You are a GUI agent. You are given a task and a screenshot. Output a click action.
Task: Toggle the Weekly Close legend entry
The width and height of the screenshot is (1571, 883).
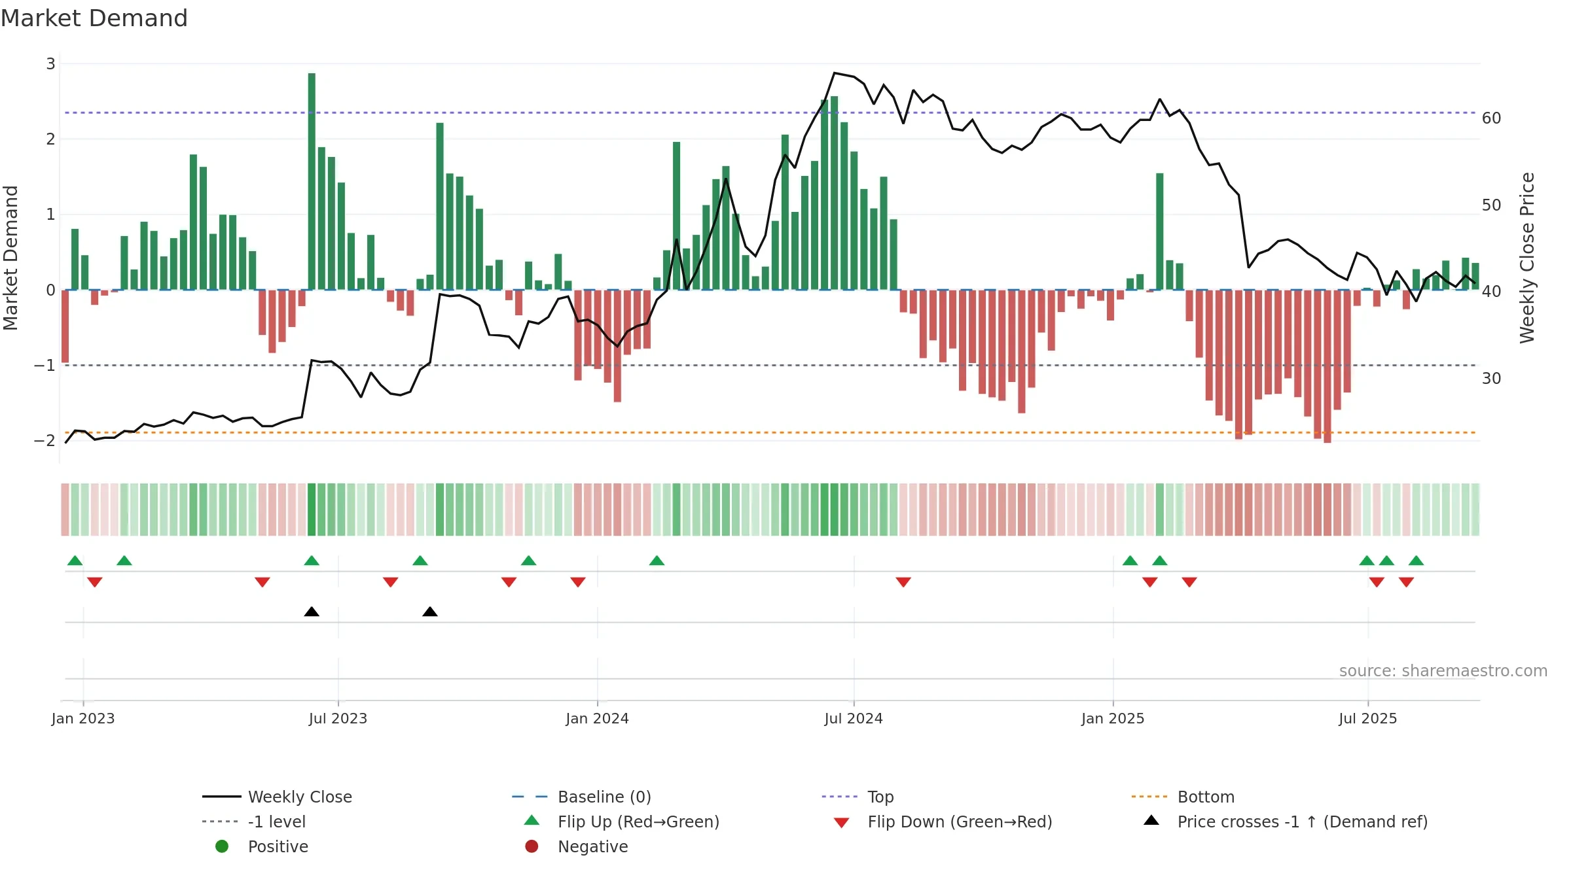tap(277, 797)
